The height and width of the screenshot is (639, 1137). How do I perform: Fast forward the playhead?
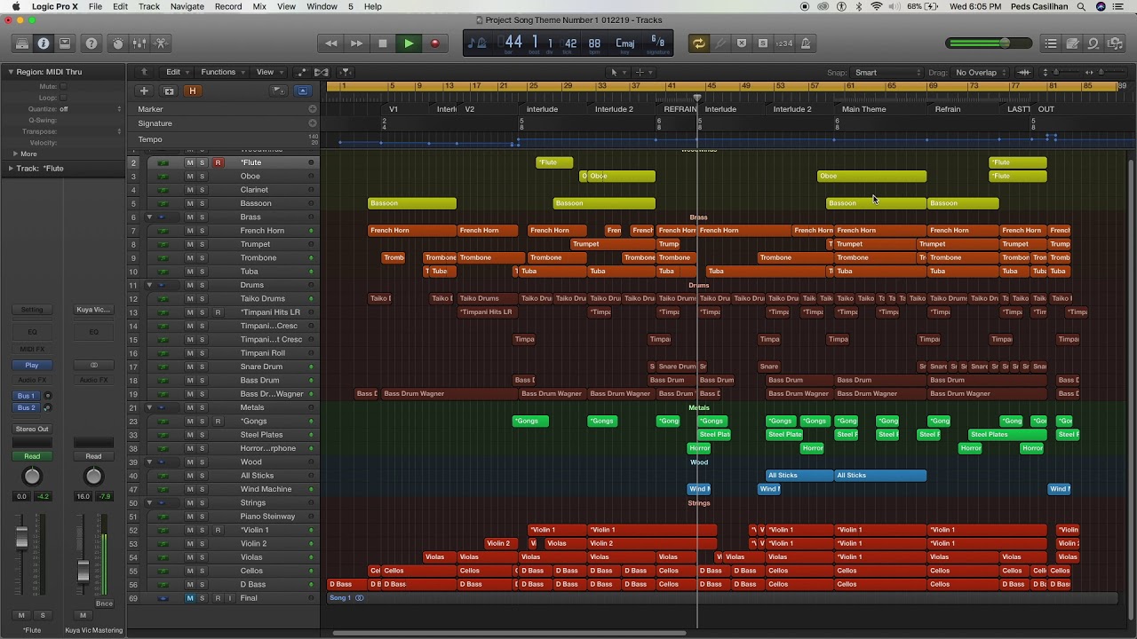[x=356, y=43]
